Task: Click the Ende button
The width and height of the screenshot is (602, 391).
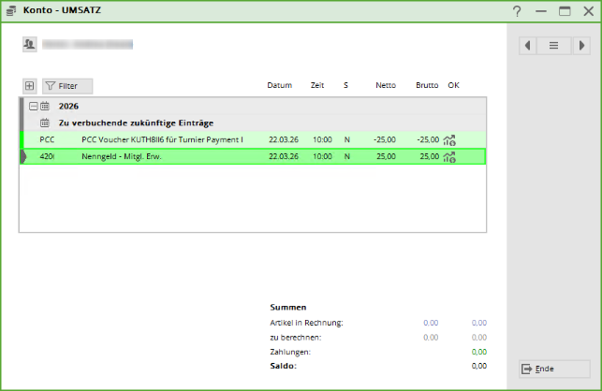Action: 553,369
